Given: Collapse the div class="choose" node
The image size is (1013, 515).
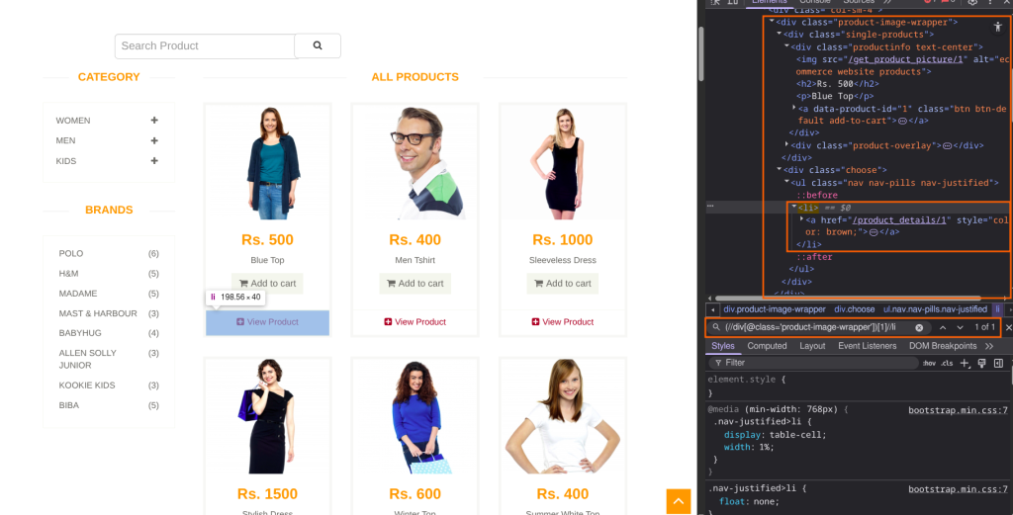Looking at the screenshot, I should click(x=780, y=170).
